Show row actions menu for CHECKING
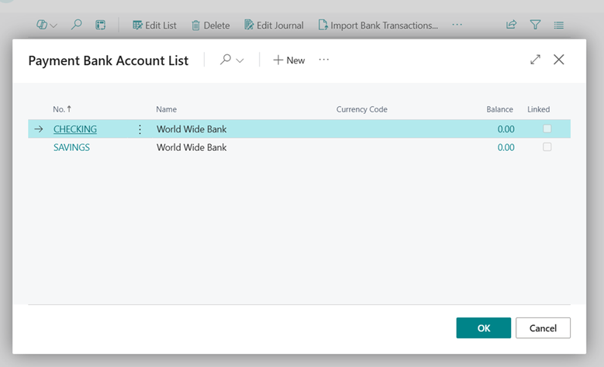Image resolution: width=604 pixels, height=367 pixels. [140, 129]
